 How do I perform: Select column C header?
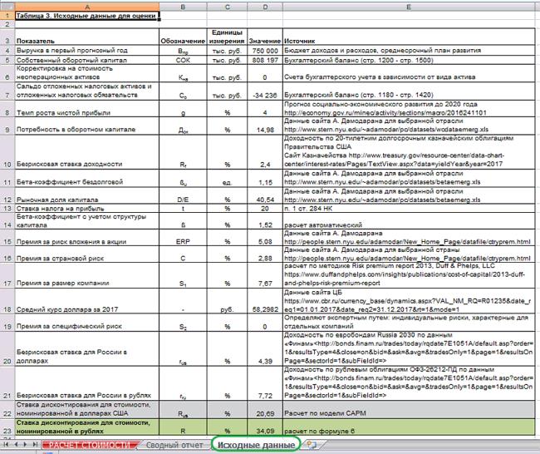227,7
